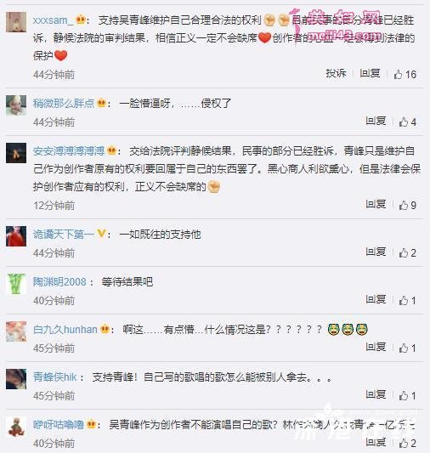The height and width of the screenshot is (453, 430).
Task: Reply to 稍微那么胖点's comment
Action: (376, 121)
